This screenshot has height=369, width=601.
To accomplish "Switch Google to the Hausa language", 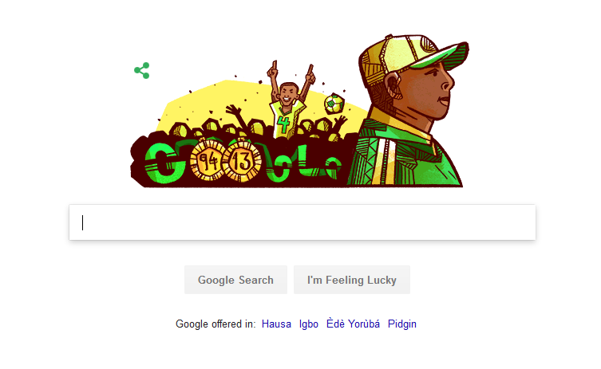I will point(276,324).
